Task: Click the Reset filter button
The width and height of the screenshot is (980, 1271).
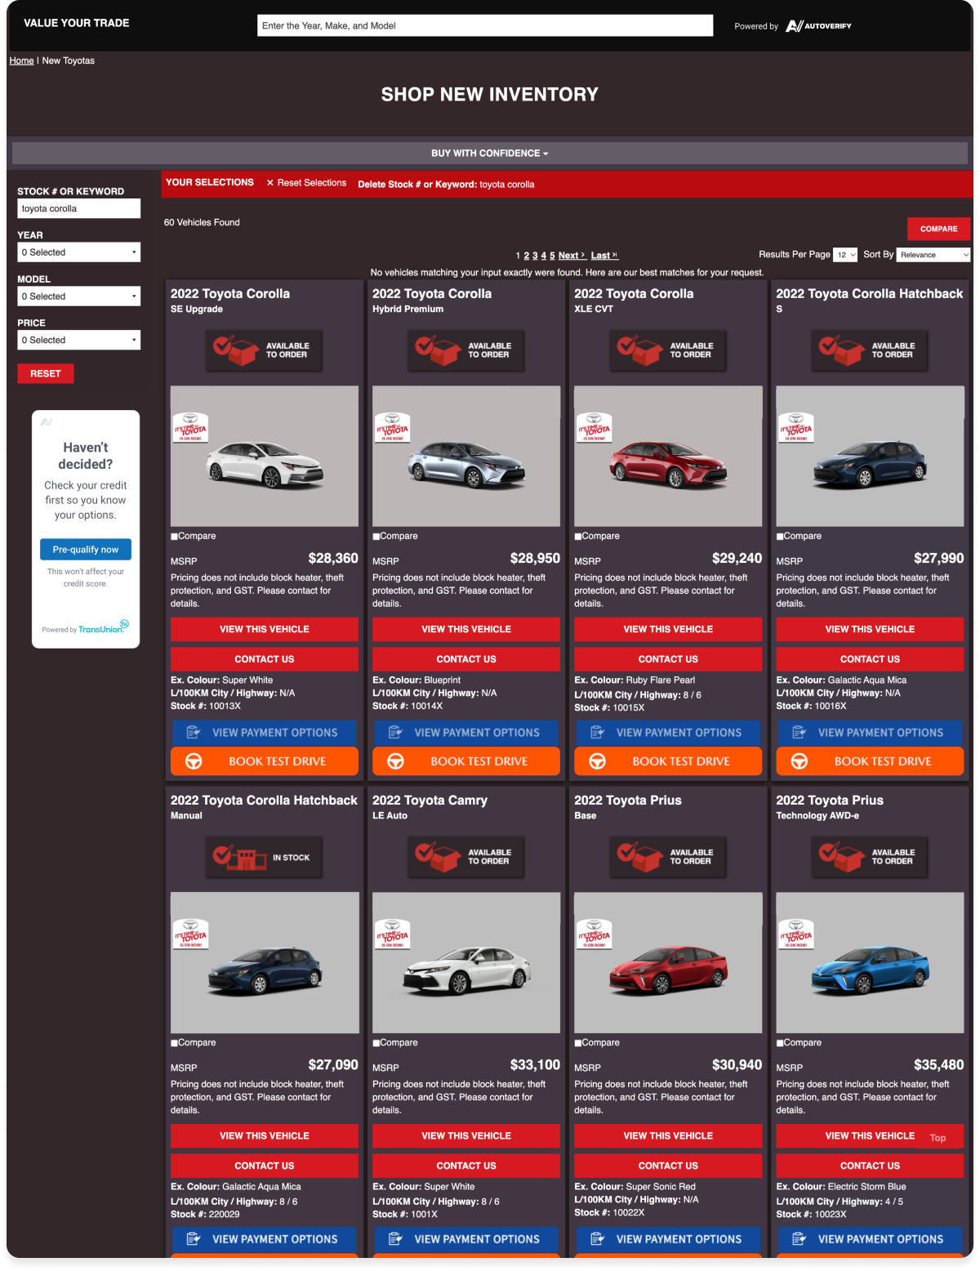Action: (46, 373)
